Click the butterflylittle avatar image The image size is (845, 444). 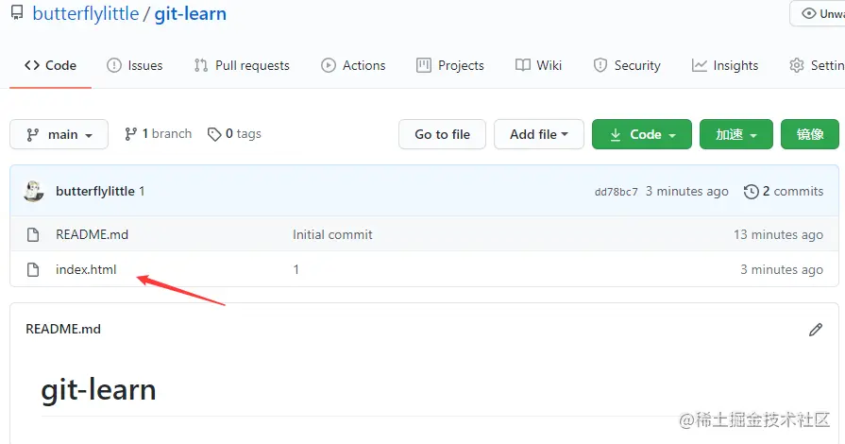tap(34, 191)
